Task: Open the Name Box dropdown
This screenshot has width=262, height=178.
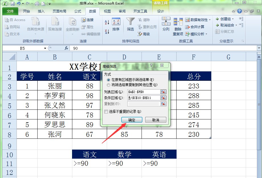Action: 45,48
